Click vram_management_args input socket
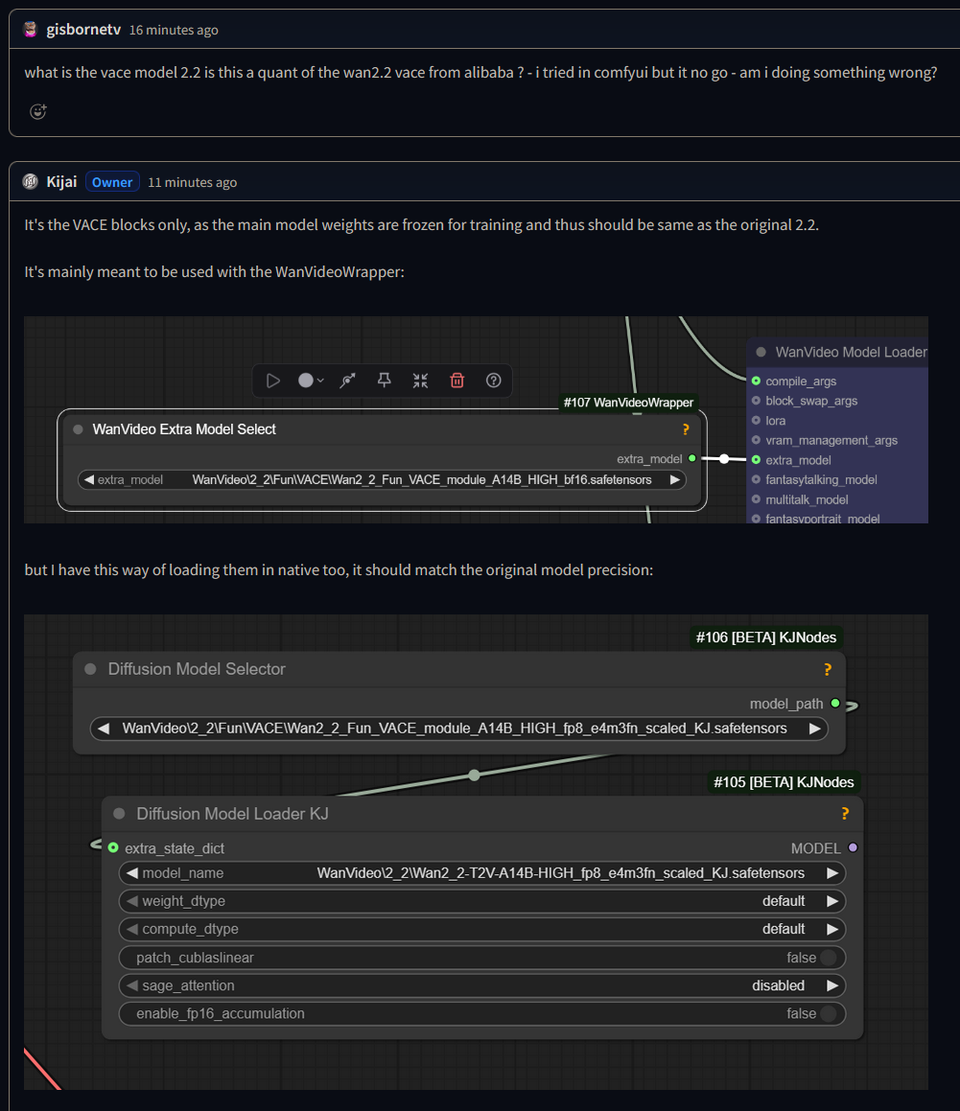Image resolution: width=960 pixels, height=1111 pixels. (756, 440)
